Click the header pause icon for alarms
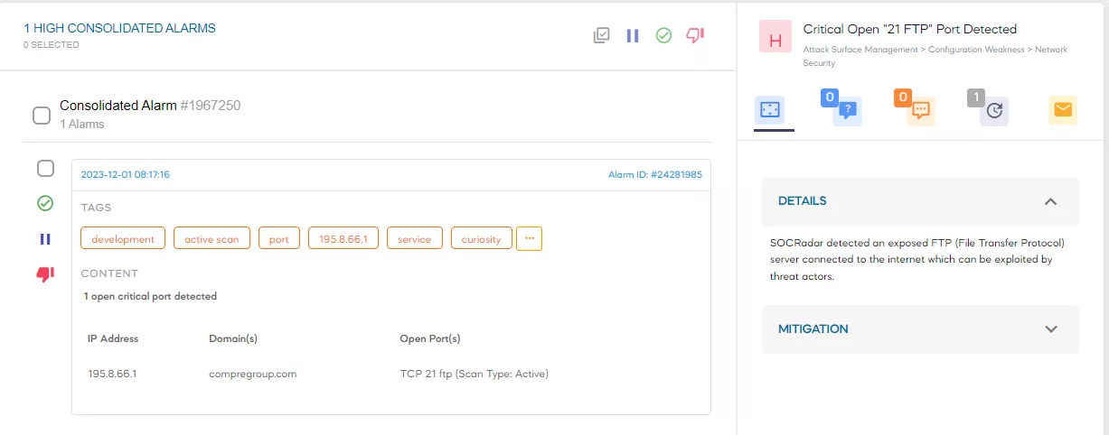 (633, 35)
